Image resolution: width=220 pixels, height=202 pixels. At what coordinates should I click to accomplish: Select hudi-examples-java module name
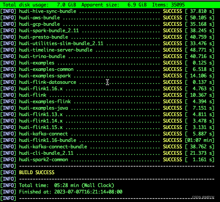click(43, 108)
